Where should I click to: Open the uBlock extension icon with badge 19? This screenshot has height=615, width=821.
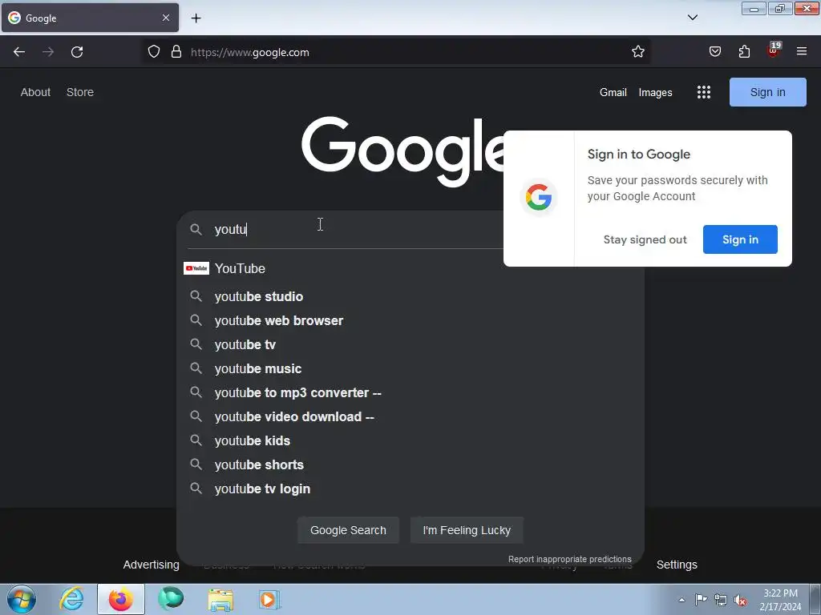coord(774,50)
